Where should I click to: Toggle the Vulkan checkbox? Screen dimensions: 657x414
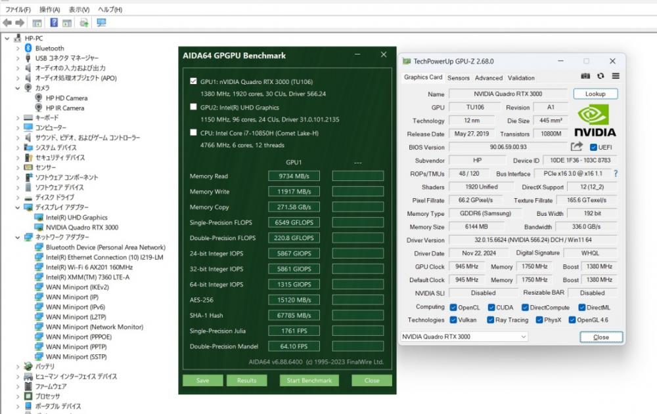click(x=453, y=320)
